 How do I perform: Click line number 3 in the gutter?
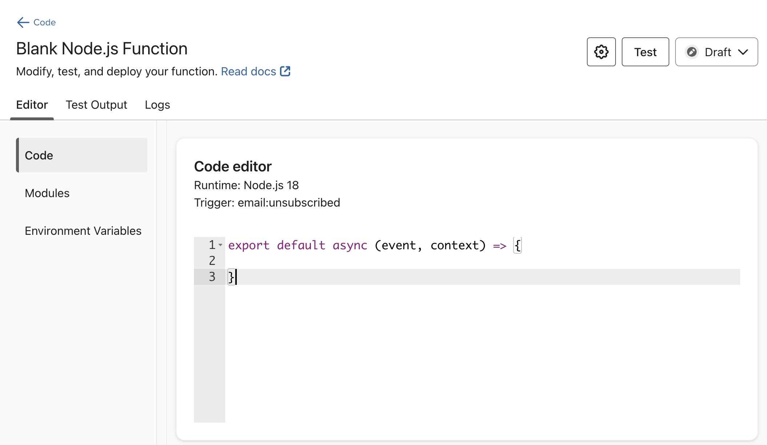point(212,276)
